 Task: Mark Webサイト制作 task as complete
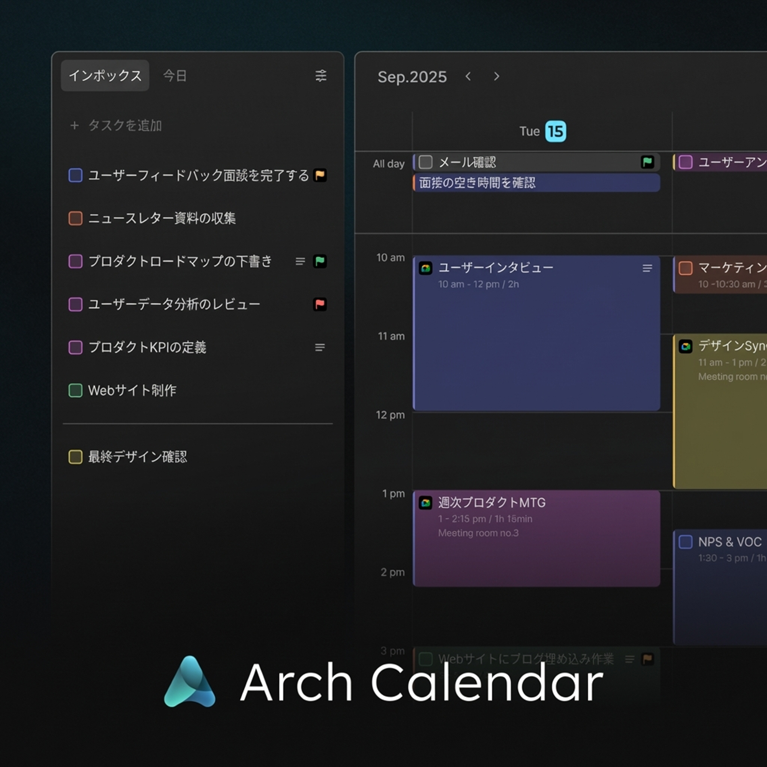coord(76,390)
